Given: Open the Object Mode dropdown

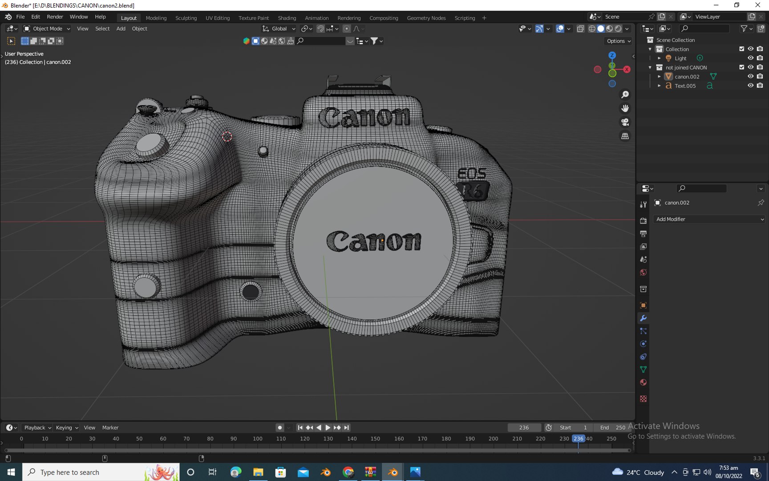Looking at the screenshot, I should tap(47, 29).
